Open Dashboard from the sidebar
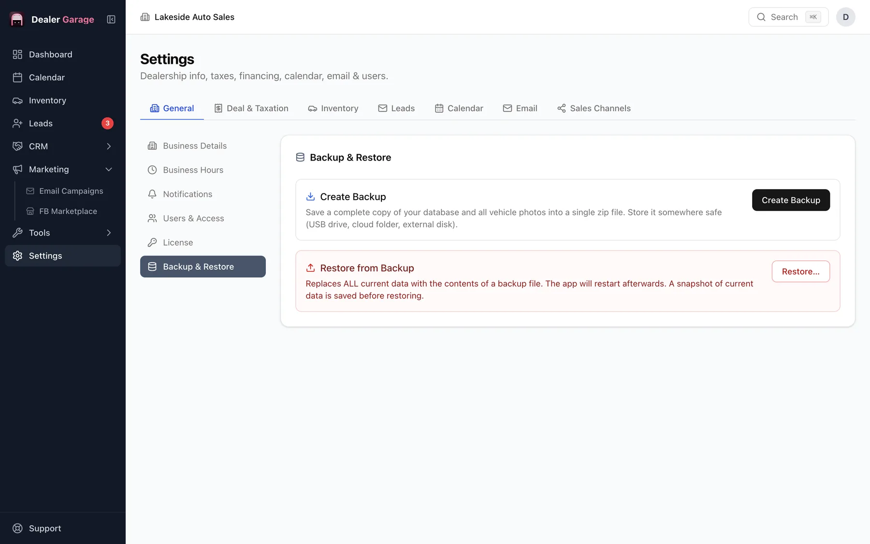The width and height of the screenshot is (870, 544). tap(63, 55)
